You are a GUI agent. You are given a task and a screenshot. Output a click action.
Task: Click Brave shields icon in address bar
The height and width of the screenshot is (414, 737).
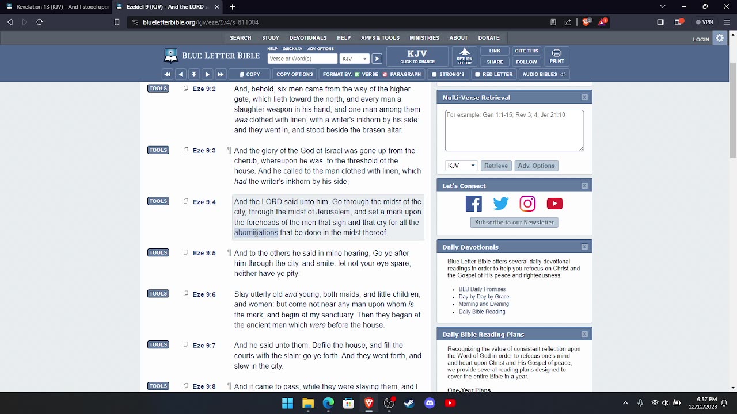pos(586,22)
